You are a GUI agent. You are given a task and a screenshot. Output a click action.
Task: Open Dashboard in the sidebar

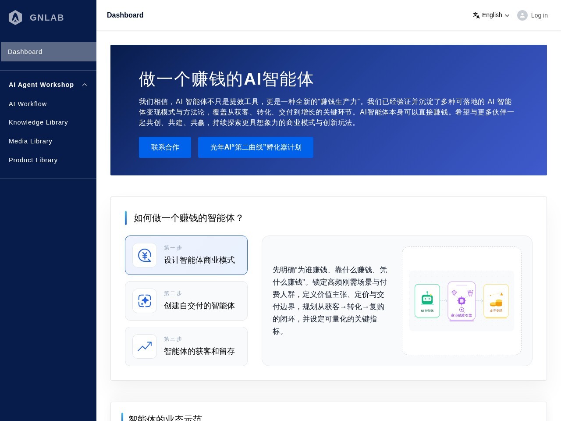coord(48,52)
